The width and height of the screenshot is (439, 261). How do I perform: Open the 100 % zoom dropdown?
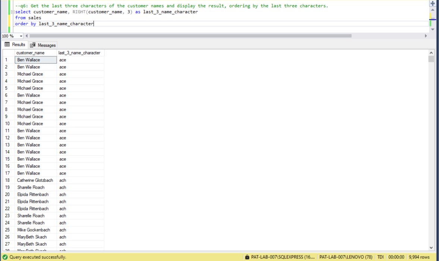(x=21, y=36)
